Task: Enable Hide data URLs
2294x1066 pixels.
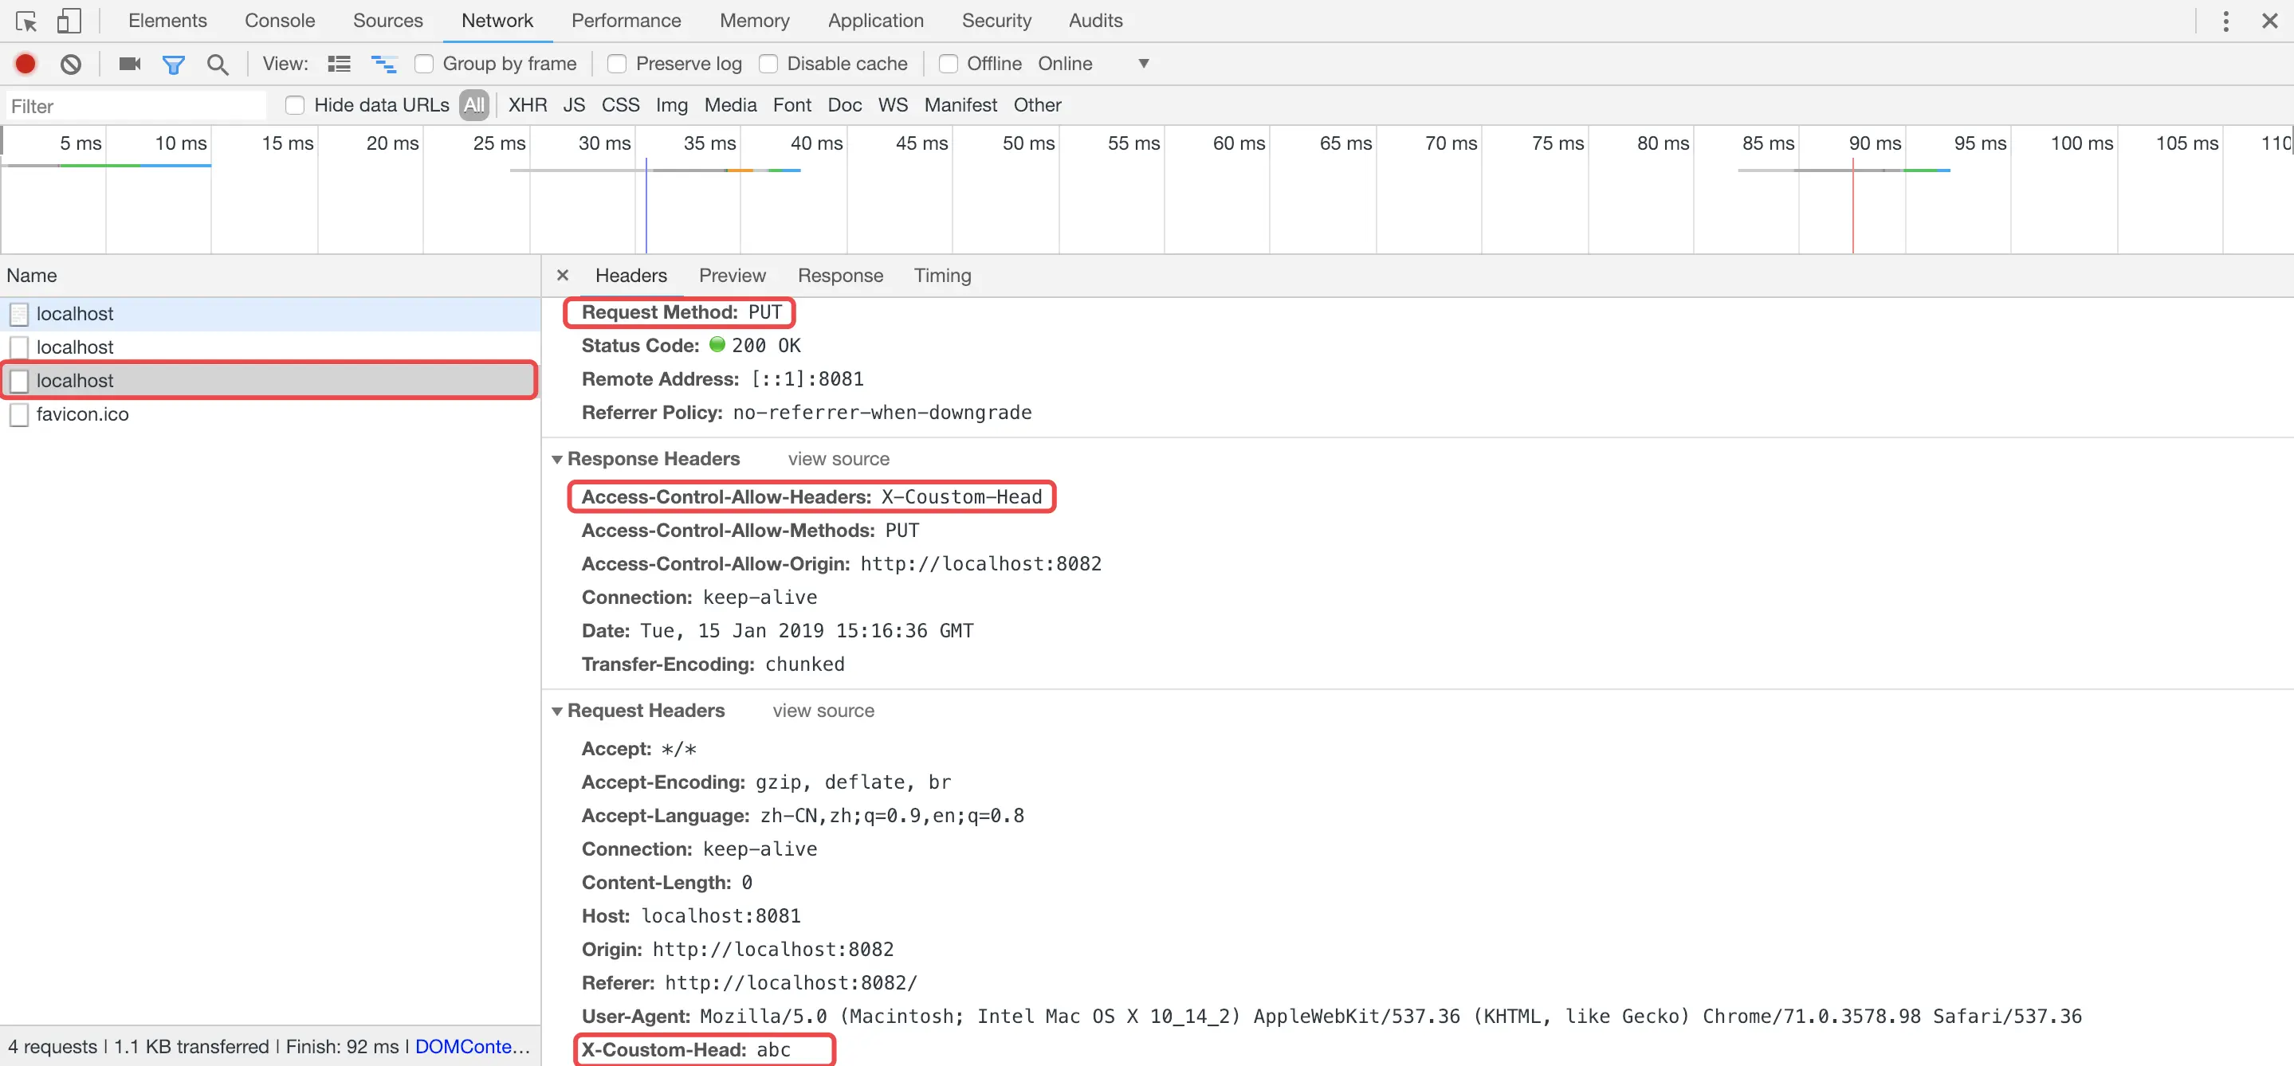Action: coord(294,105)
